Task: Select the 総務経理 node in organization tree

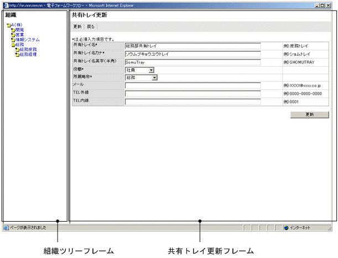Action: 29,55
